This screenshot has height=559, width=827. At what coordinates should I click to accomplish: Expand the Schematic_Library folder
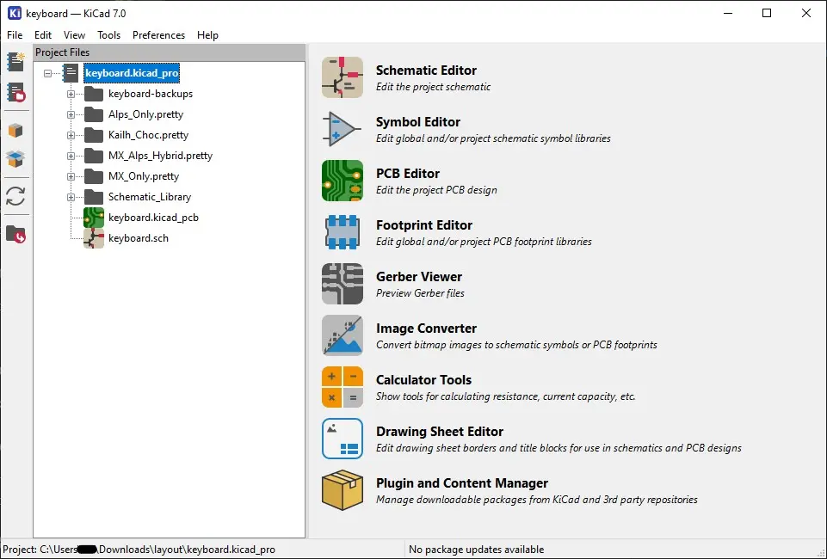click(x=71, y=197)
